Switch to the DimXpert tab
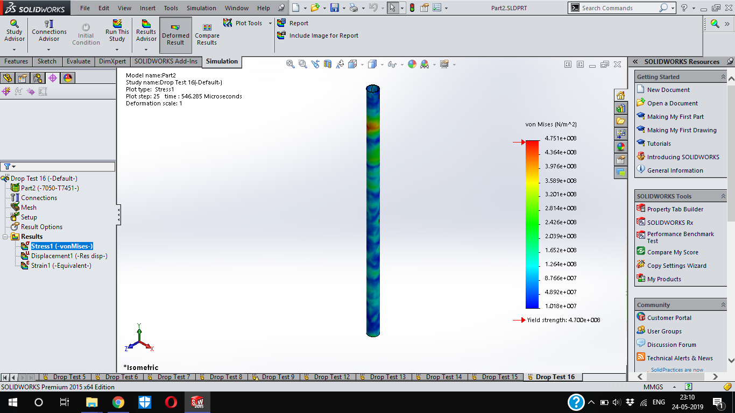This screenshot has width=735, height=413. [x=112, y=61]
